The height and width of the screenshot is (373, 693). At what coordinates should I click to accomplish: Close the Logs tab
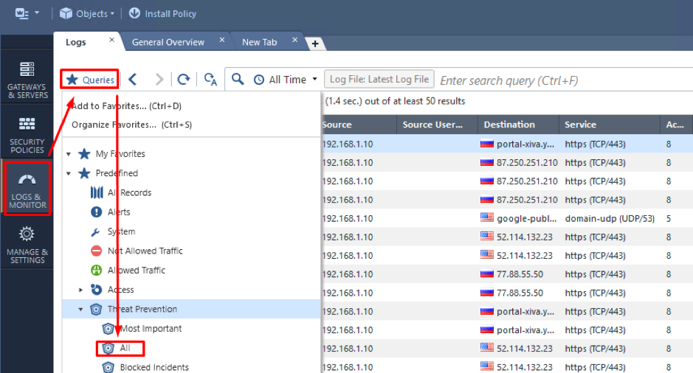tap(112, 40)
